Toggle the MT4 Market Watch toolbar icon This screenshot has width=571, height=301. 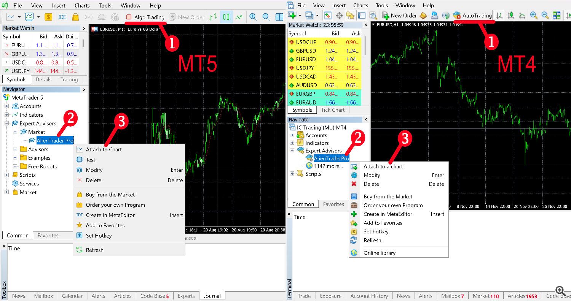[x=327, y=16]
